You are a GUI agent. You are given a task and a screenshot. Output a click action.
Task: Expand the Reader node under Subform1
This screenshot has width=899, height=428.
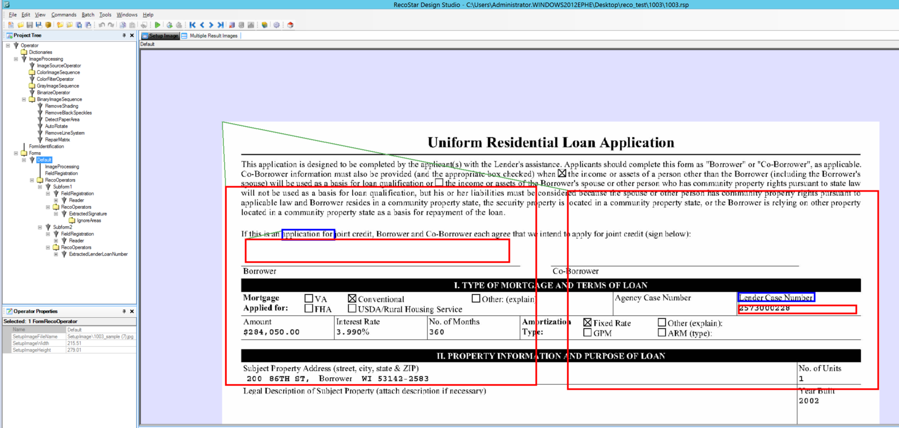pyautogui.click(x=56, y=200)
